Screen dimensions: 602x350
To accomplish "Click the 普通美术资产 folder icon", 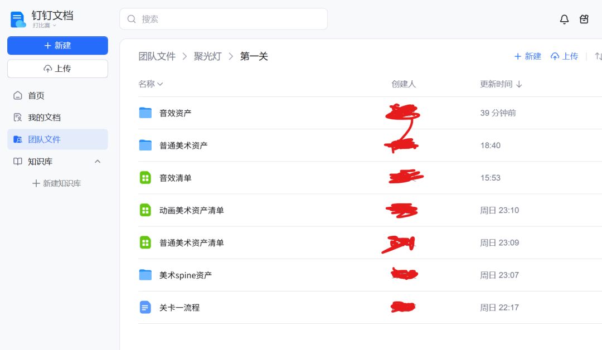I will [x=145, y=145].
